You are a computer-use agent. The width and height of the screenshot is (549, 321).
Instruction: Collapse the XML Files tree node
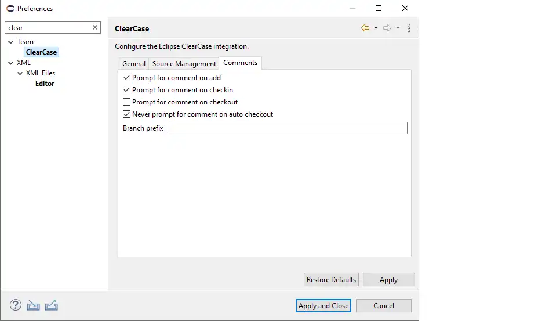pos(20,73)
